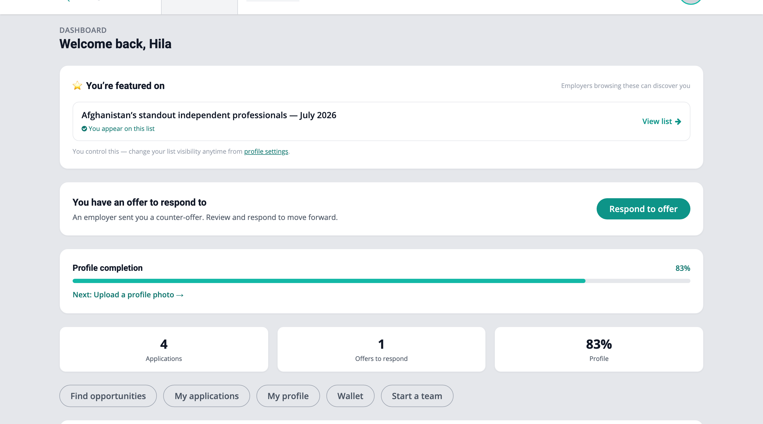Open the 4 Applications stat card

click(164, 349)
